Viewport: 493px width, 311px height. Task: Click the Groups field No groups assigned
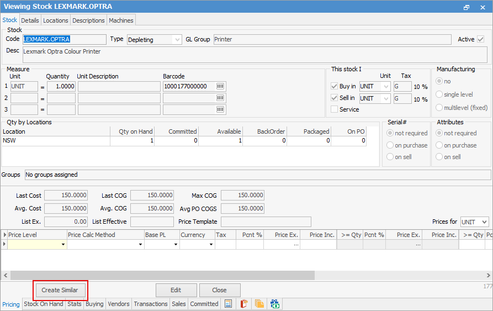pyautogui.click(x=257, y=175)
